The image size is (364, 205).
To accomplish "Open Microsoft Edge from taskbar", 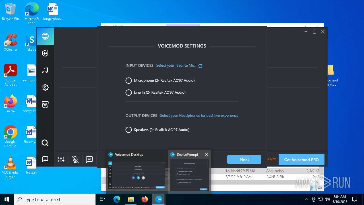I will point(117,199).
